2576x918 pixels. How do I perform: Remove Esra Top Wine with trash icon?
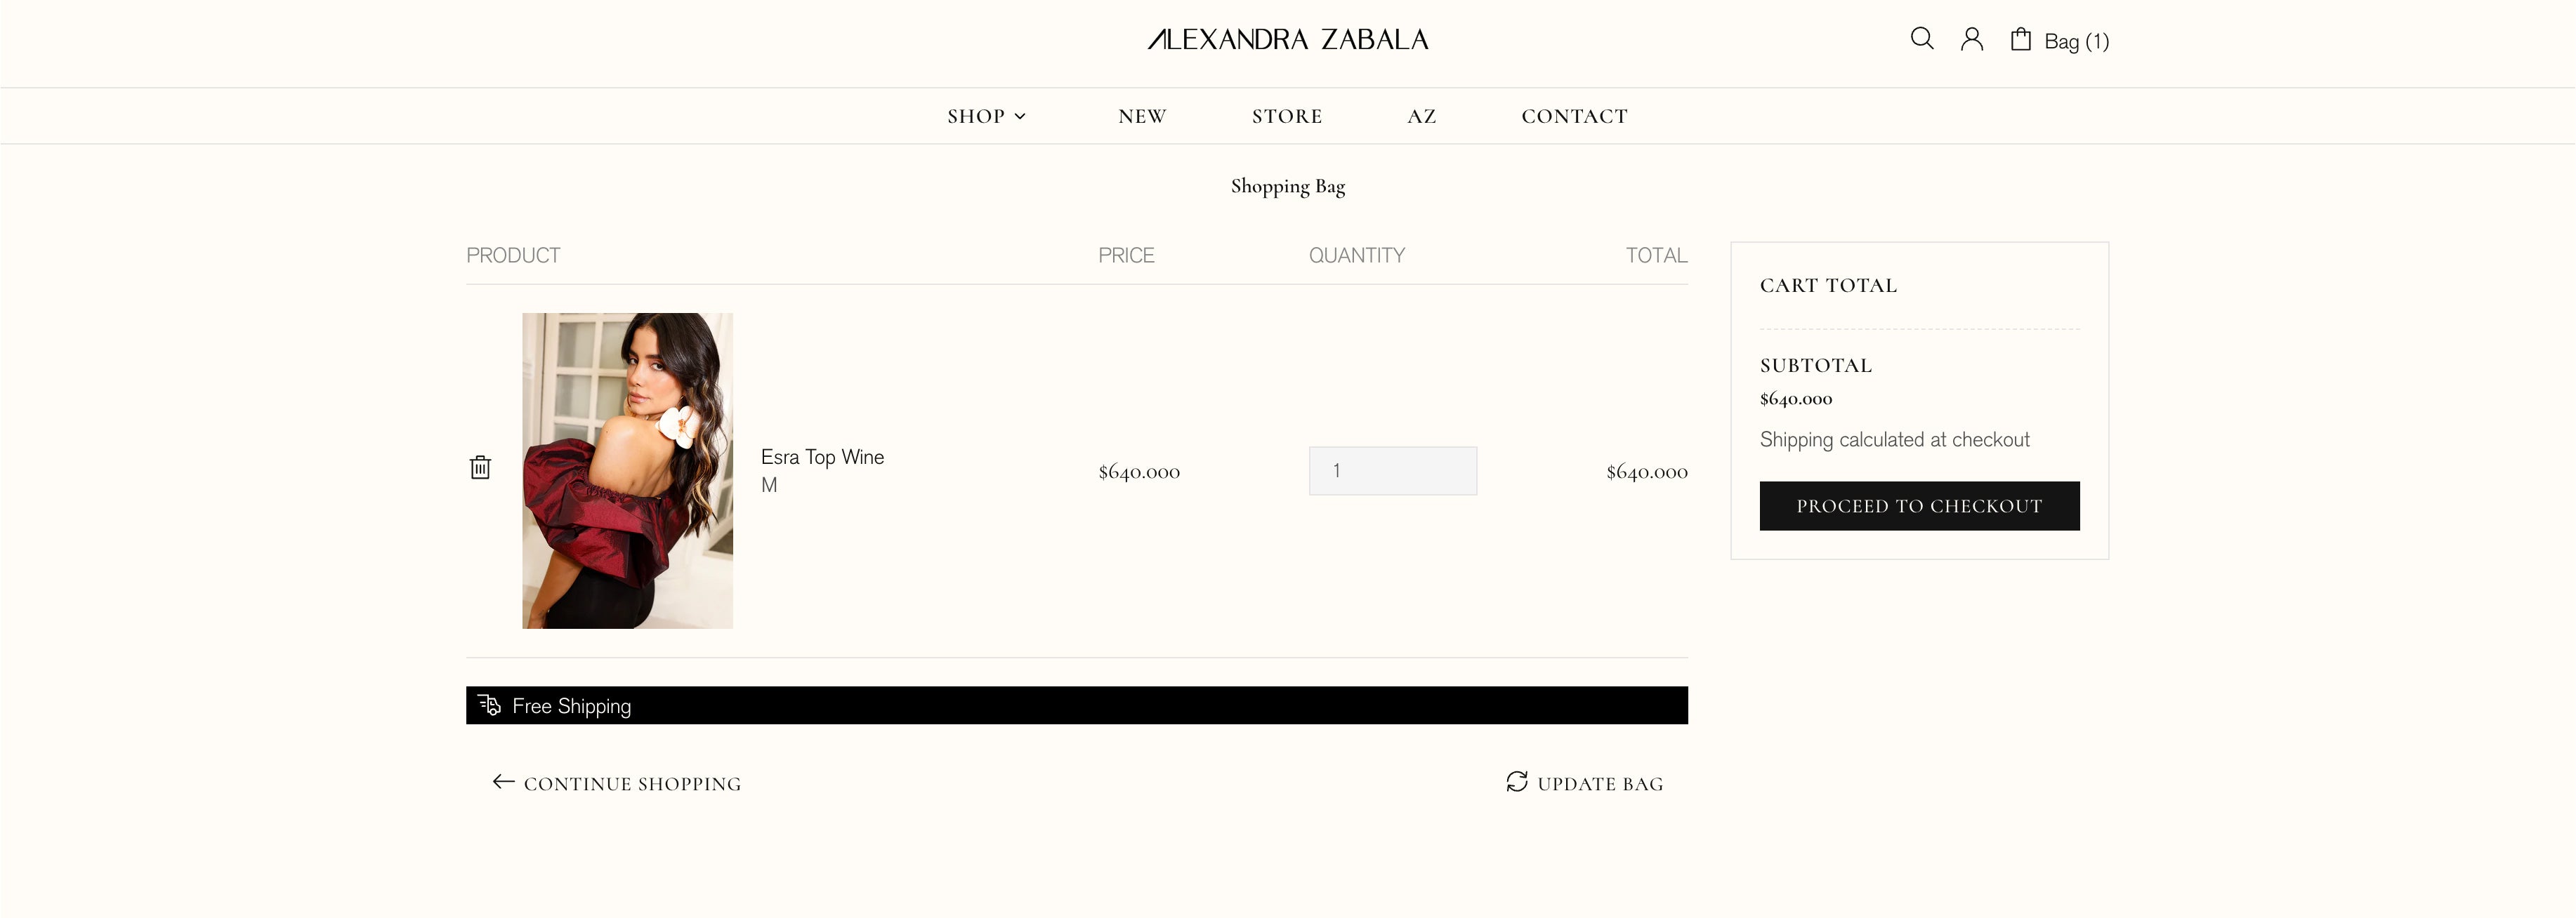coord(480,467)
